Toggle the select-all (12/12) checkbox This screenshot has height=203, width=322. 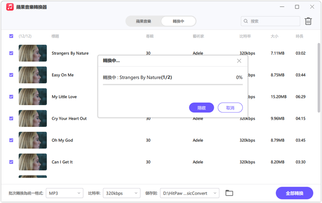(x=11, y=36)
